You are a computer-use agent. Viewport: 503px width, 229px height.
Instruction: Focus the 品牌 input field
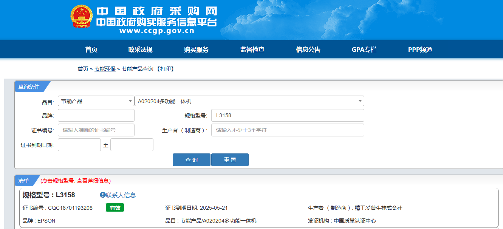coord(96,115)
